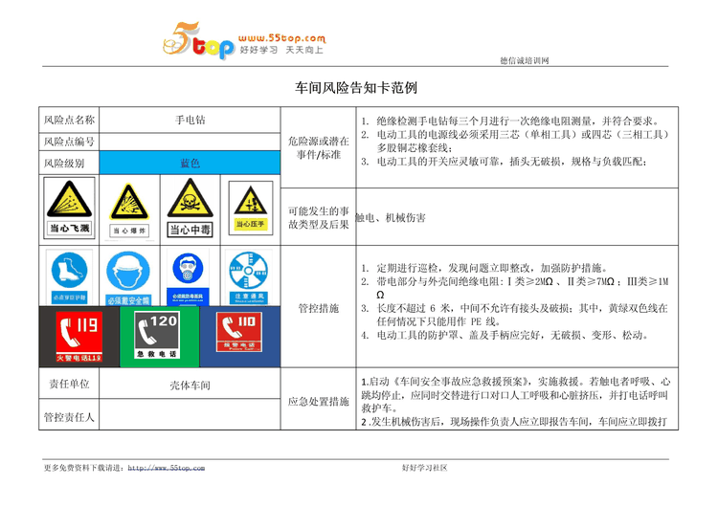Click the gas mask mandatory sign
Screen dimensions: 718x507
coord(188,277)
